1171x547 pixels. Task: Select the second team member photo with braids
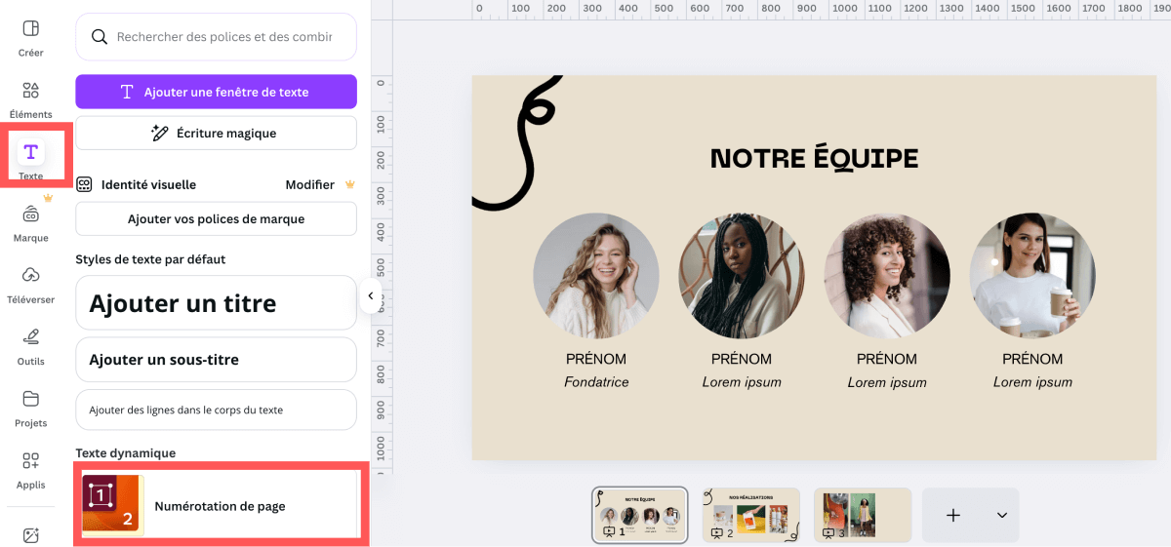coord(742,276)
